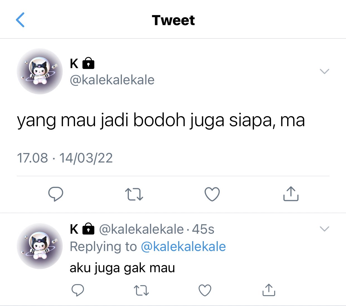The width and height of the screenshot is (346, 306).
Task: Retweet the 'aku juga gak mau' reply
Action: pos(141,290)
